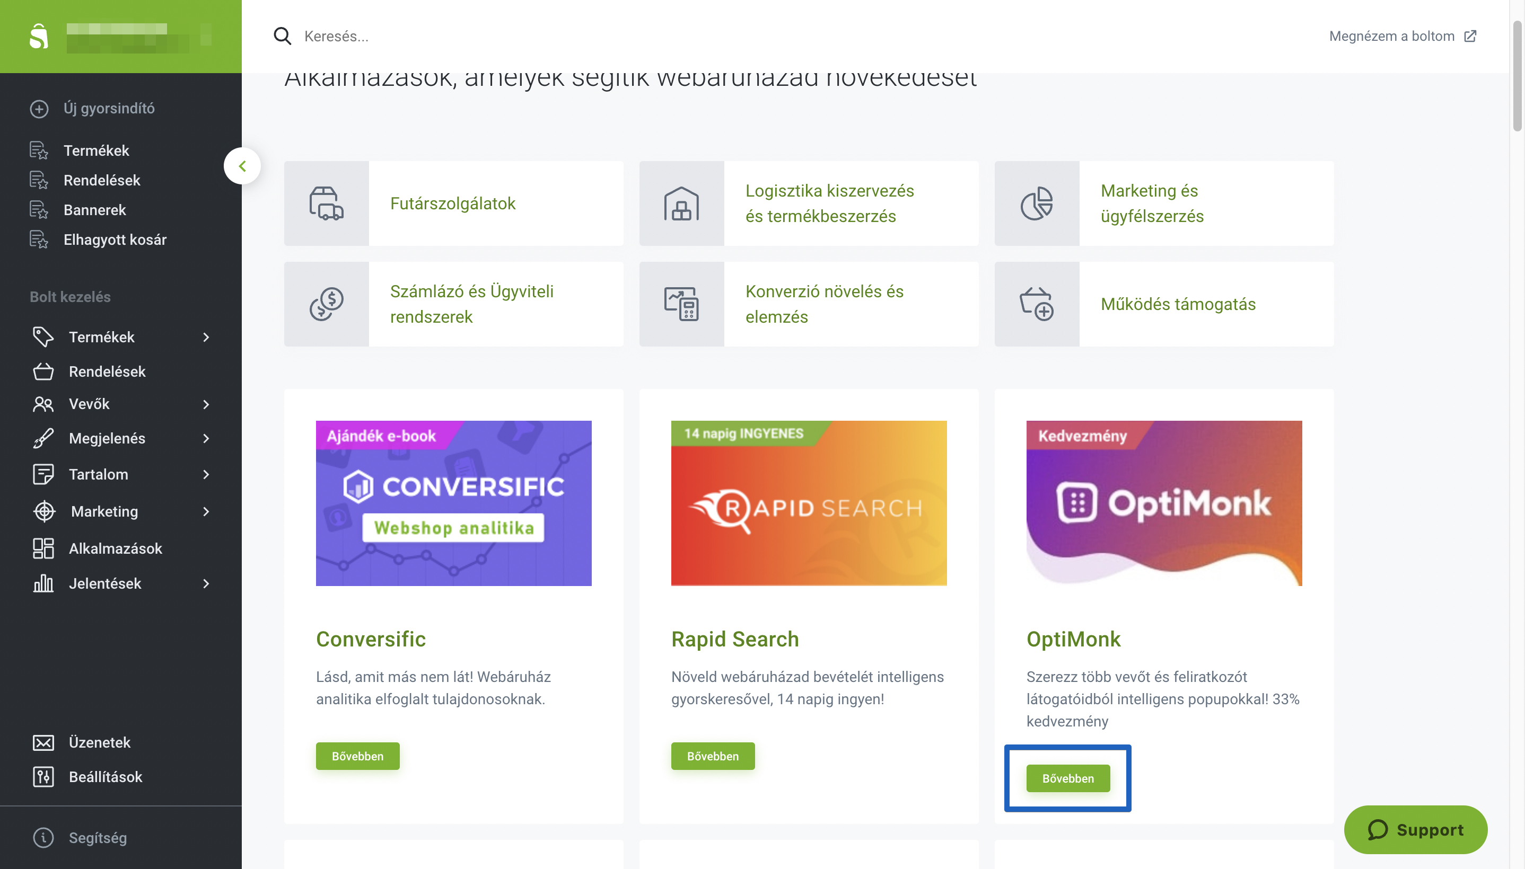Open the external link icon beside Megnézem a boltom

pyautogui.click(x=1471, y=36)
